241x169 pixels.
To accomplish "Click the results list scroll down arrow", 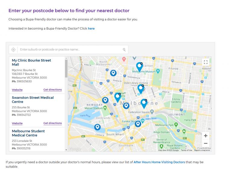I will tap(66, 150).
